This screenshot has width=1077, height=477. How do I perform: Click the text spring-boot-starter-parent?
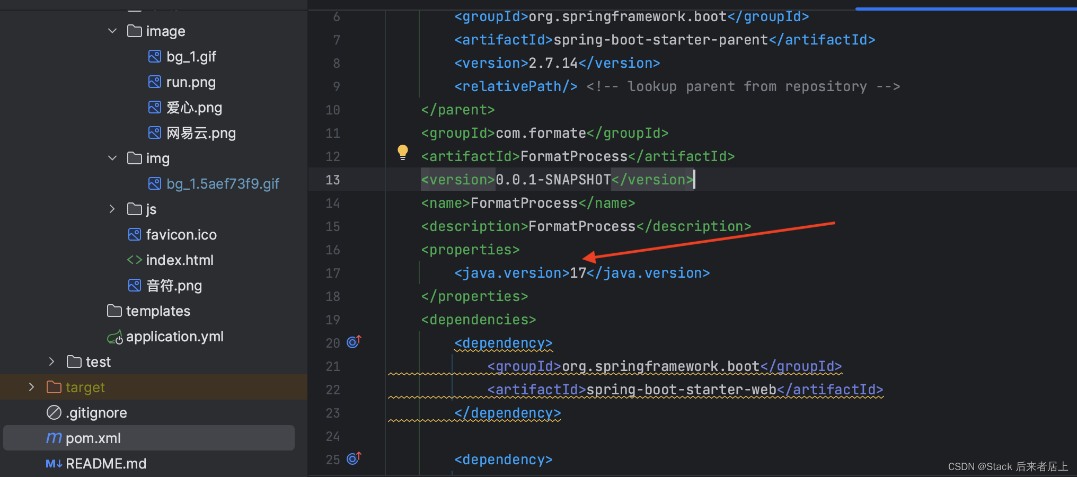(x=661, y=40)
